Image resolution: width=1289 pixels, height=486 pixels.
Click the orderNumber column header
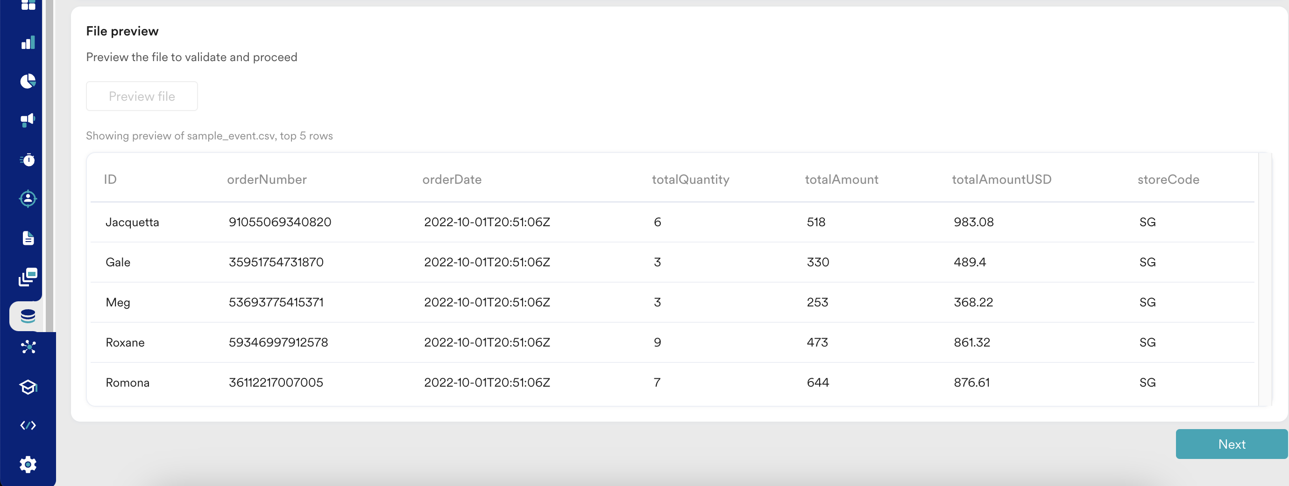(x=267, y=180)
